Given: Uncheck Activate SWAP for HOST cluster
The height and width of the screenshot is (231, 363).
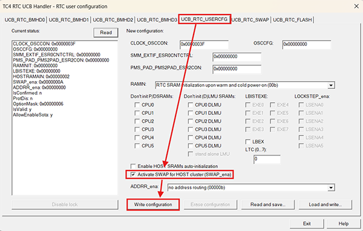Looking at the screenshot, I should [133, 175].
